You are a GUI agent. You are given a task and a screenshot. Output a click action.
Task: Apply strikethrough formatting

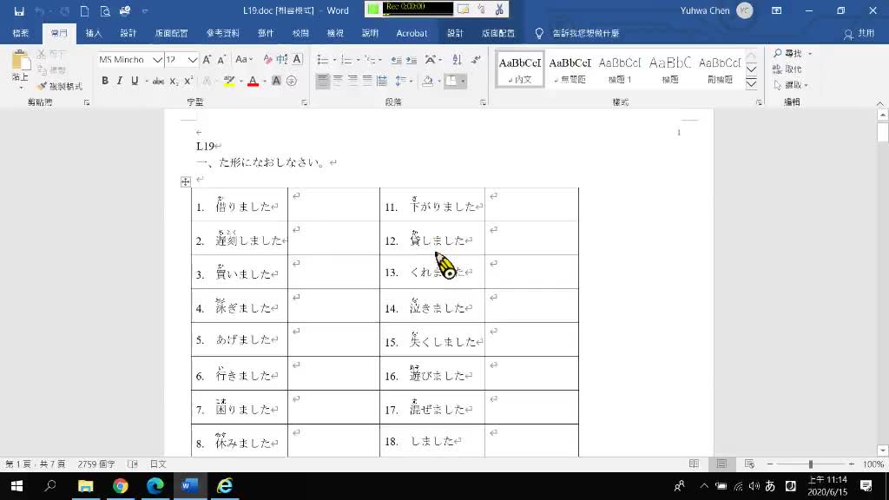point(158,81)
